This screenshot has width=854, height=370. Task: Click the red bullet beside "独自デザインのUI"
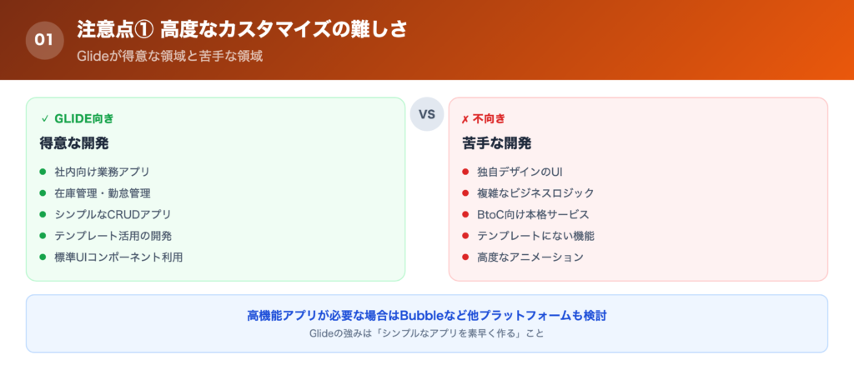pos(465,172)
